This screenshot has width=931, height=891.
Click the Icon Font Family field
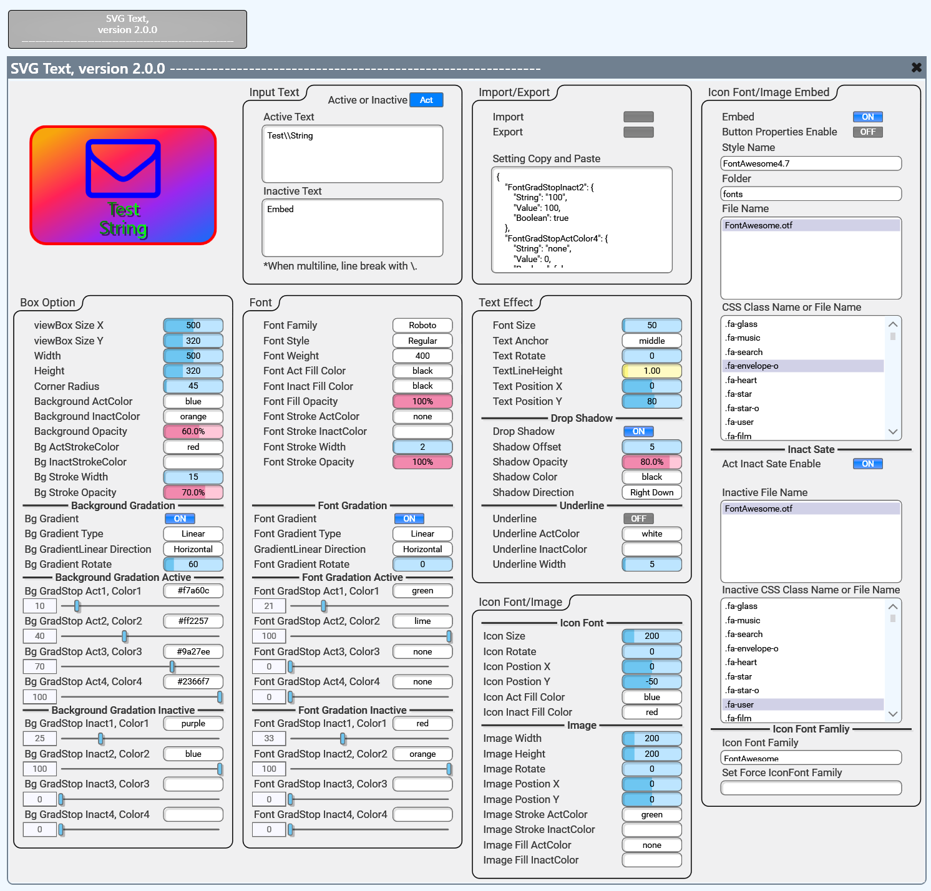pos(811,757)
